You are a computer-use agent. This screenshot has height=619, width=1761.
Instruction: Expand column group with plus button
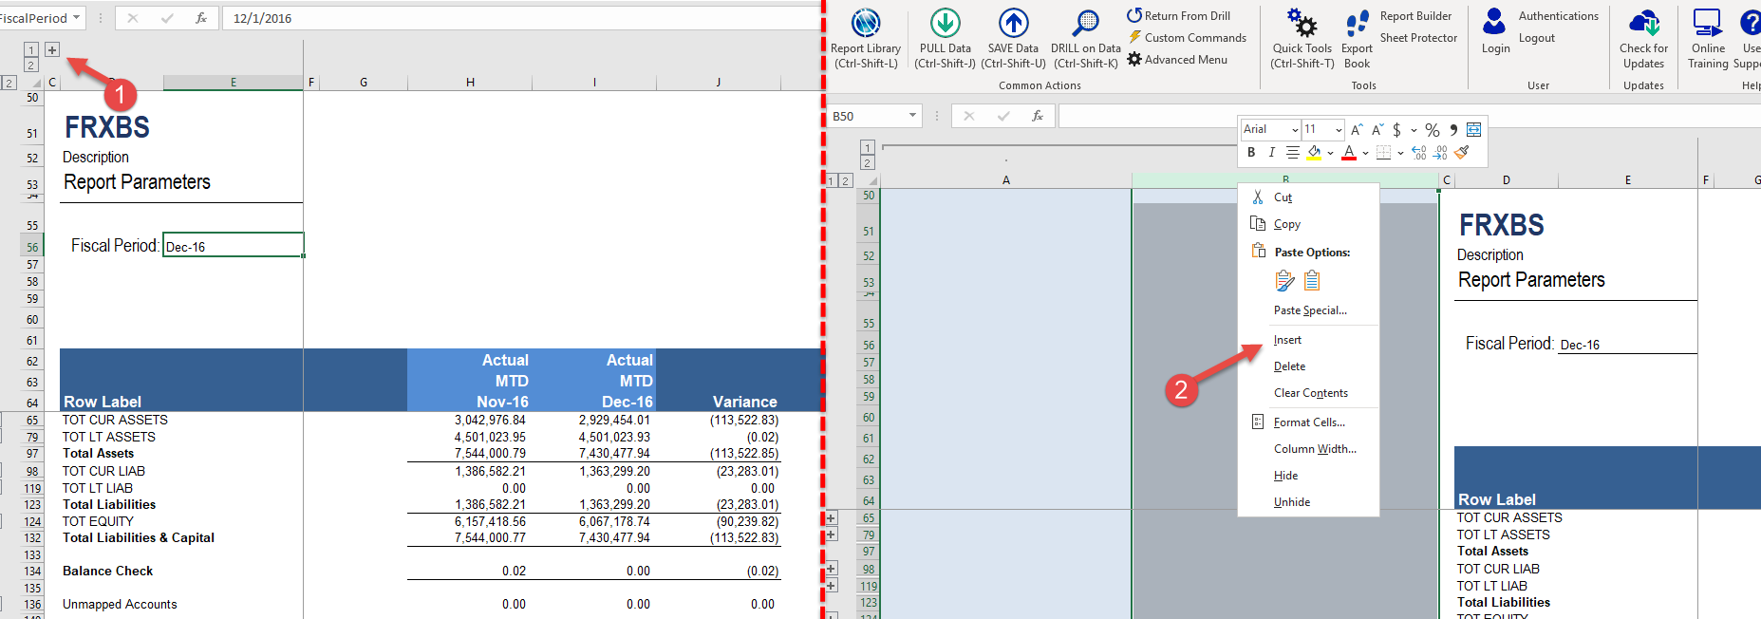[x=52, y=49]
